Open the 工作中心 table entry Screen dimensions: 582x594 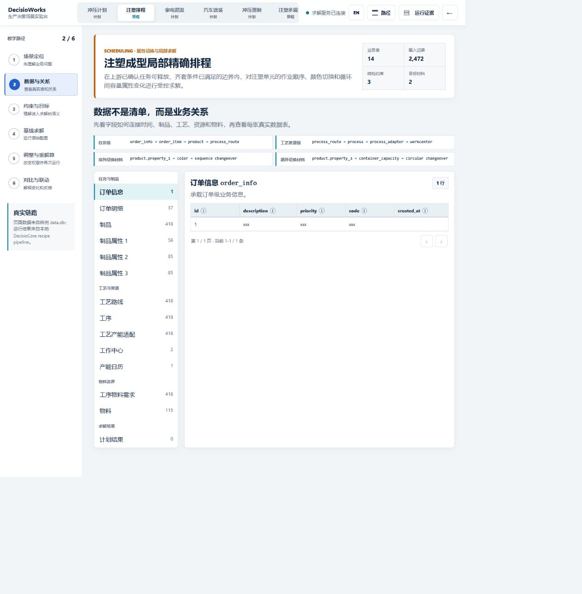tap(136, 350)
